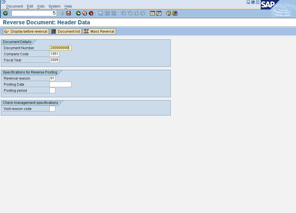296x213 pixels.
Task: Minimize the SAP window
Action: [249, 2]
